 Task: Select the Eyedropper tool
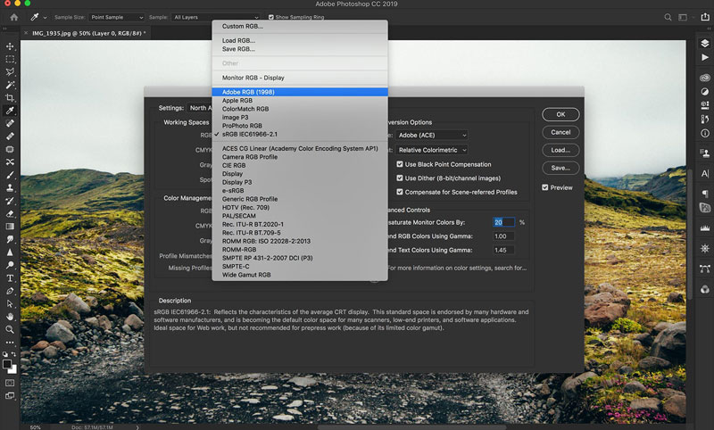coord(10,111)
